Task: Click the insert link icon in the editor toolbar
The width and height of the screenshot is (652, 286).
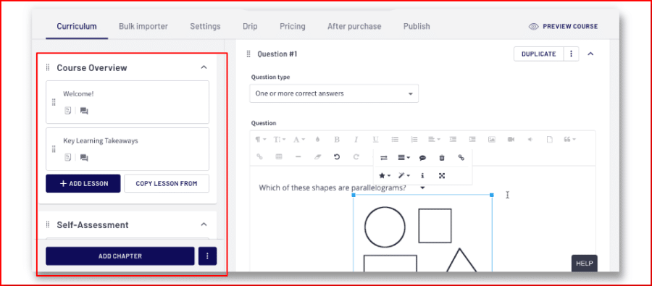Action: click(260, 156)
